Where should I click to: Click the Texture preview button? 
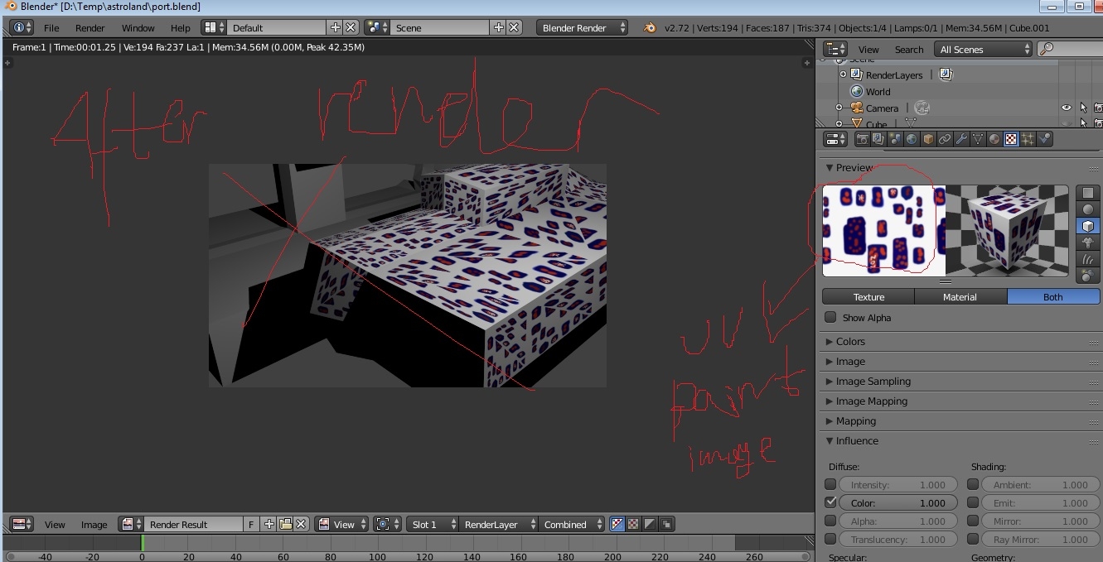pos(868,297)
